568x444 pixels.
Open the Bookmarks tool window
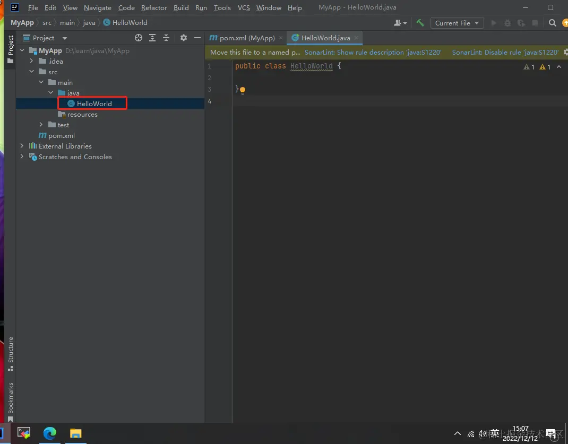click(x=11, y=402)
